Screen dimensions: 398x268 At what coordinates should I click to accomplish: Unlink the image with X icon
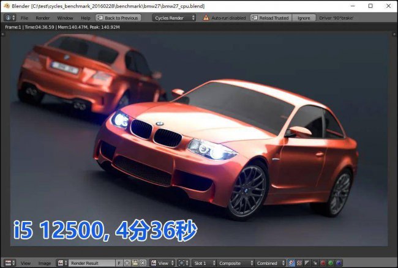coord(143,263)
